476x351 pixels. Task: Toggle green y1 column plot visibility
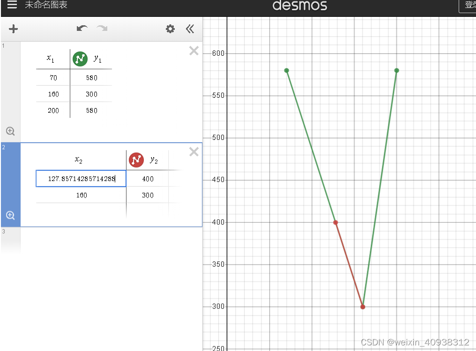[80, 59]
